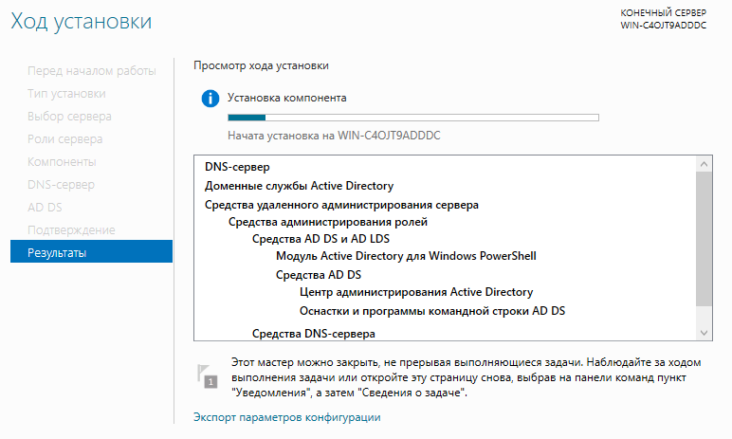Open Экспорт параметров конфигурации link
The image size is (732, 439).
pyautogui.click(x=287, y=417)
